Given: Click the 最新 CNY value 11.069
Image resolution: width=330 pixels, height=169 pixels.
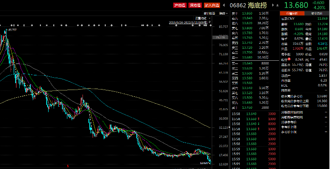Looking at the screenshot, I should [322, 19].
